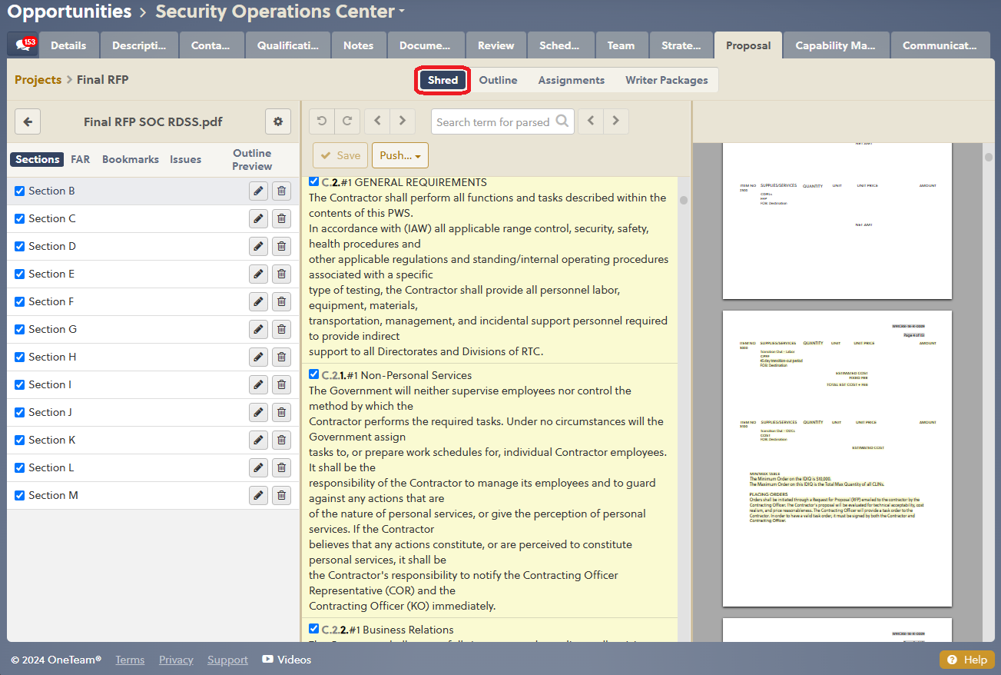Switch to the Details tab
Screen dimensions: 1001x675
tap(68, 45)
